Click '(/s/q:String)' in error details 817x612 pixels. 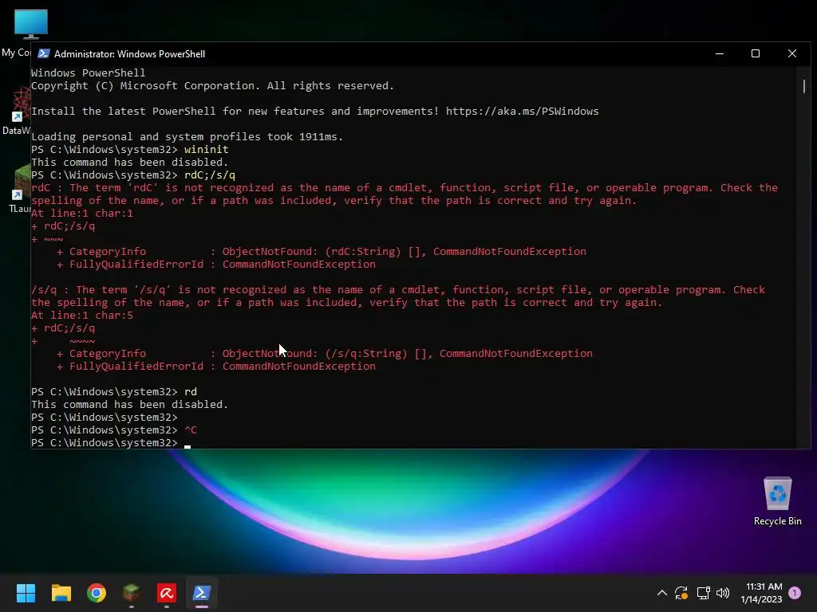[x=366, y=354]
